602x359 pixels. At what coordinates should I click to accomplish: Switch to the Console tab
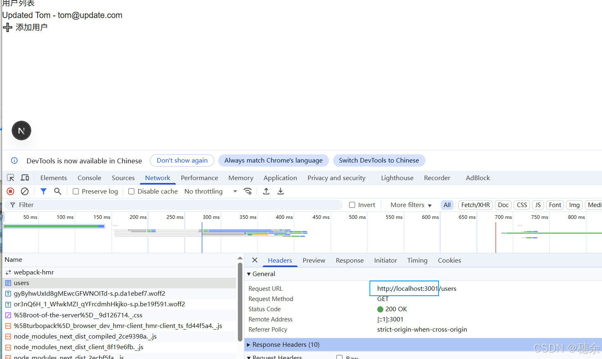click(x=89, y=178)
